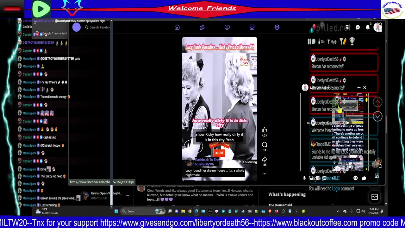Open The Housemaid trending item

(280, 205)
